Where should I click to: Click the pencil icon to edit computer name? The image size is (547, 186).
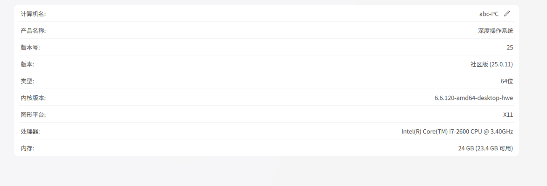507,13
